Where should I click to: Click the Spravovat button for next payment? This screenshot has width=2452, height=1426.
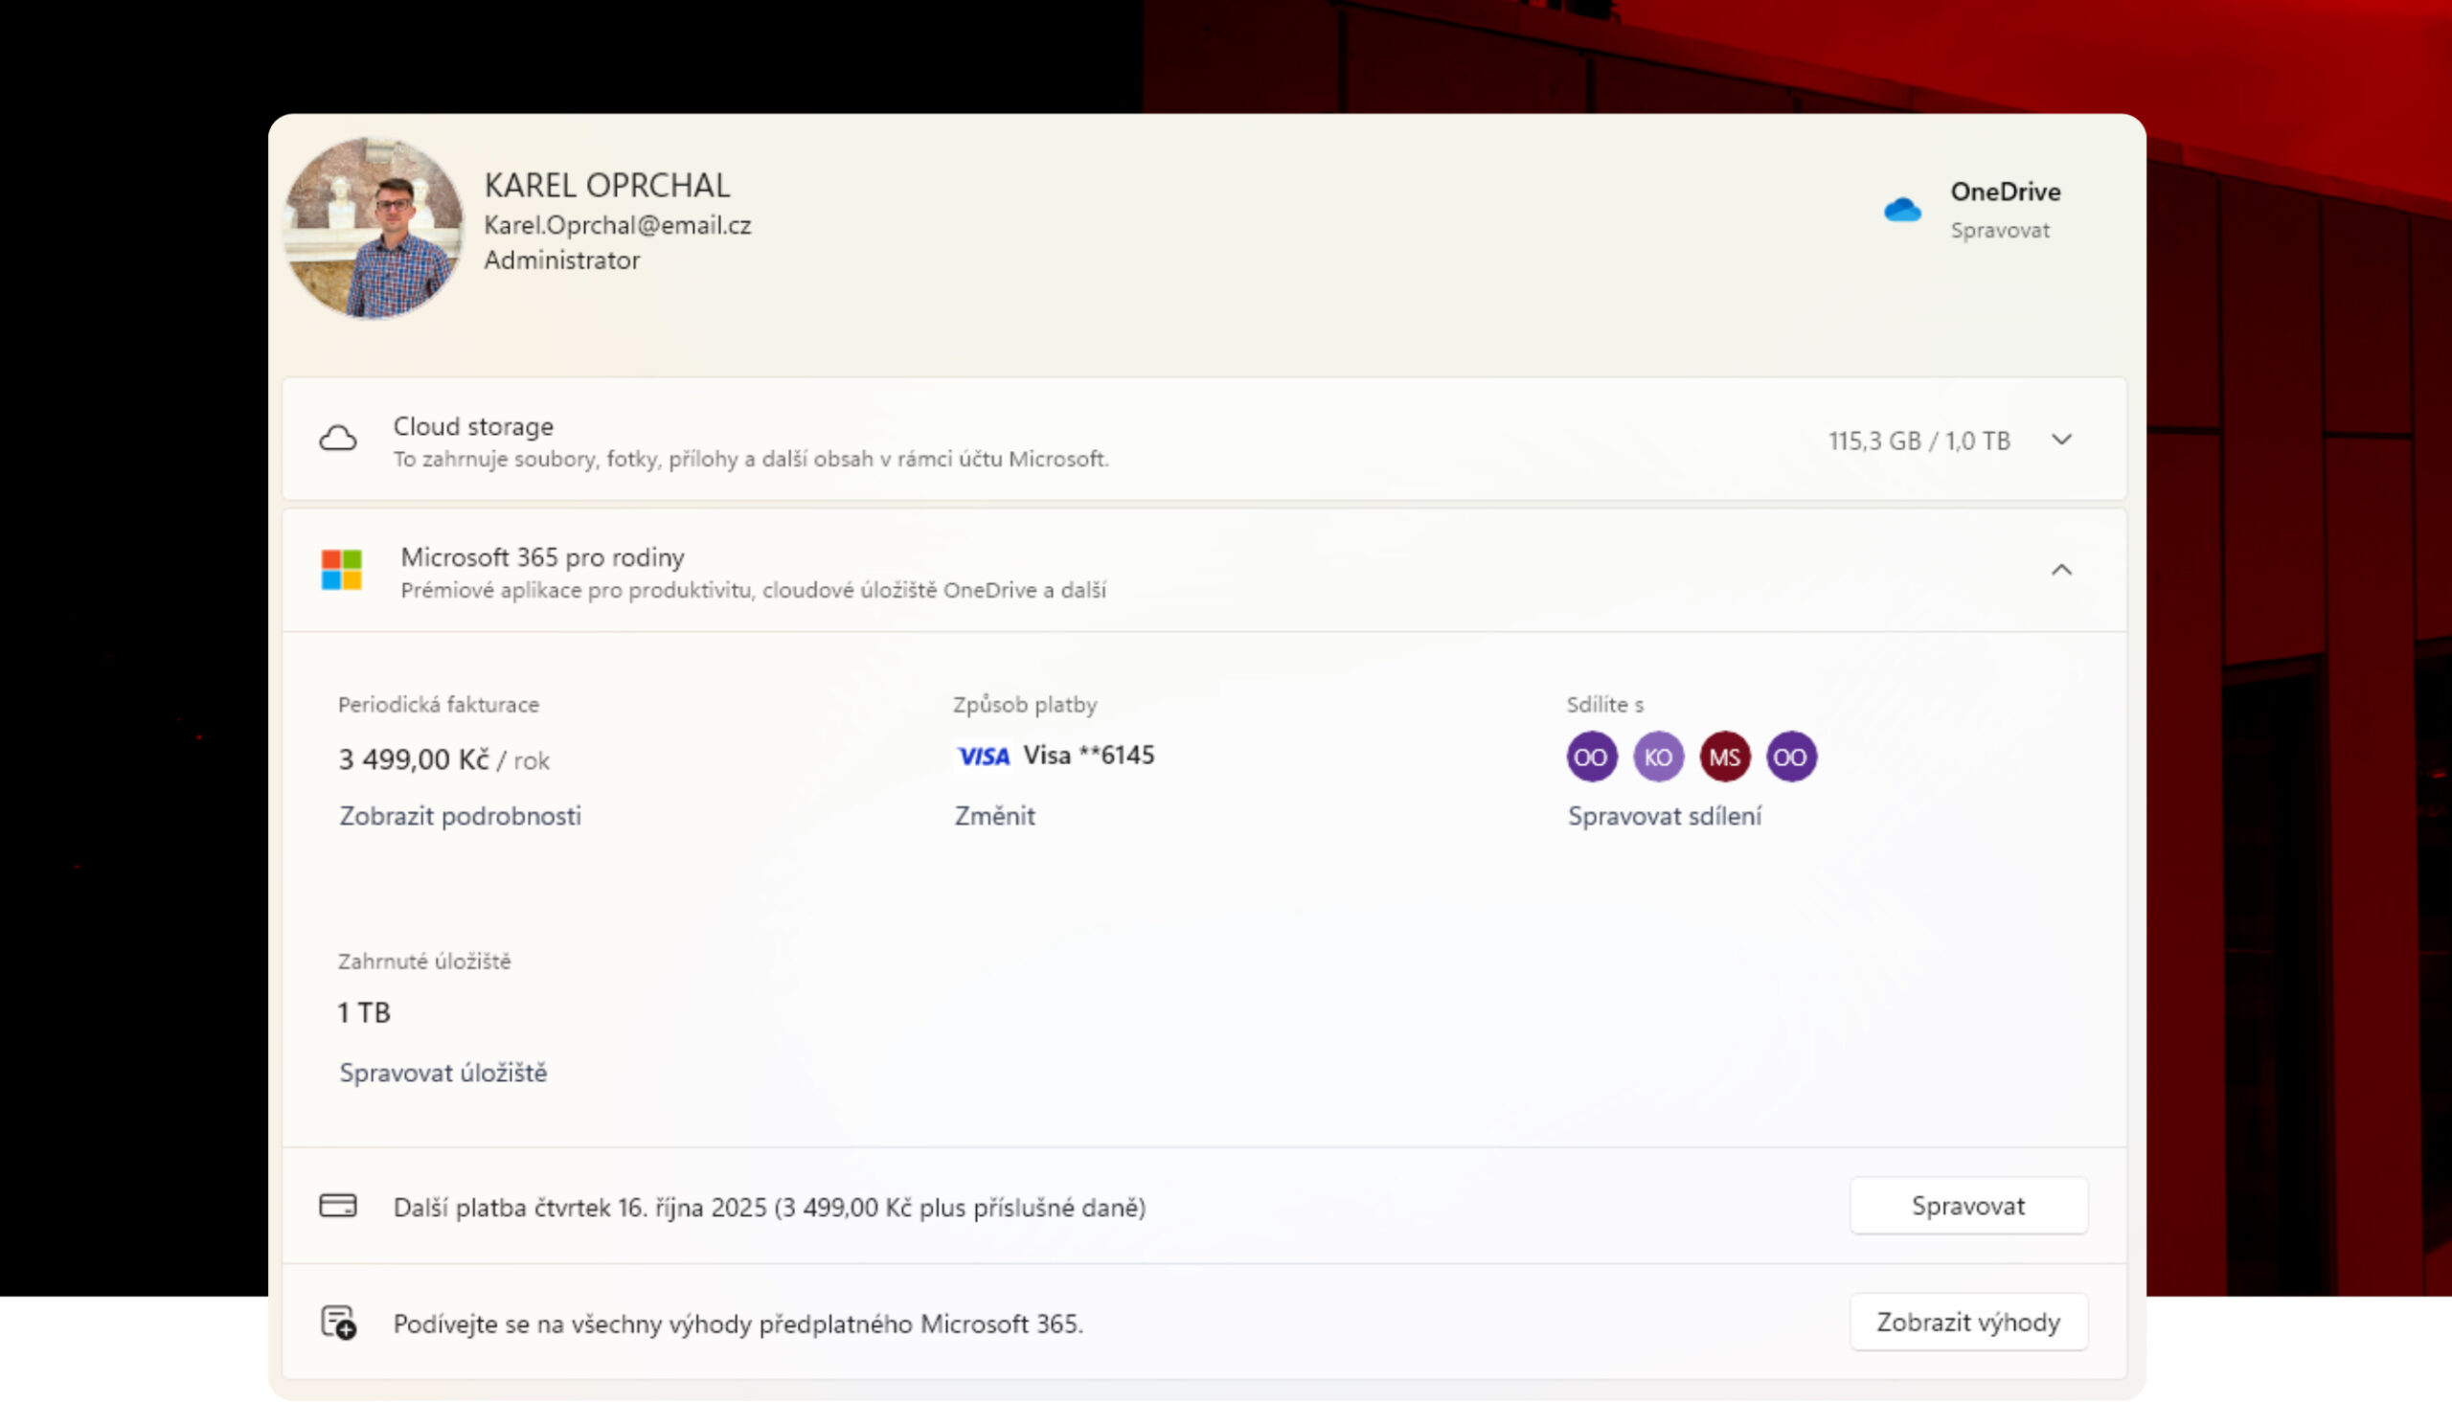1967,1206
